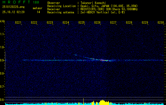166x105 pixels.
Task: Click time marker 0230
Action: click(x=161, y=23)
